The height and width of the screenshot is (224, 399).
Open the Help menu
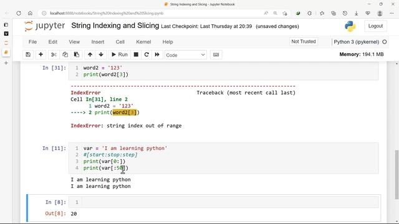click(x=168, y=42)
